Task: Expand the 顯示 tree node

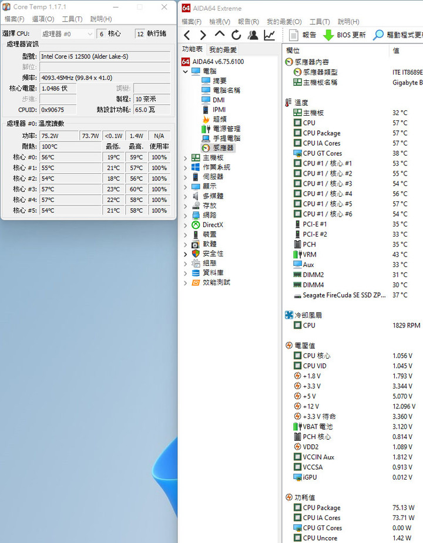Action: click(x=186, y=187)
